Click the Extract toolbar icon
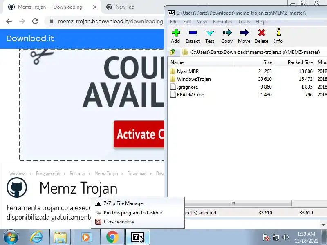Viewport: 327px width, 245px height. tap(193, 36)
